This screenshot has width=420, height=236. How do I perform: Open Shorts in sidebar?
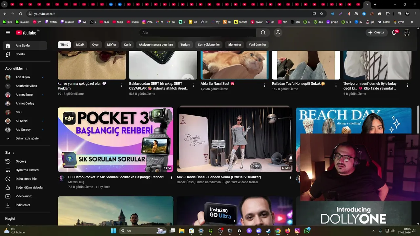[x=25, y=54]
